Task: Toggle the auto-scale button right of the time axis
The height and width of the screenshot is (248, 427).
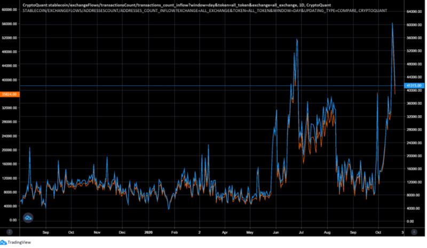Action: click(x=414, y=232)
